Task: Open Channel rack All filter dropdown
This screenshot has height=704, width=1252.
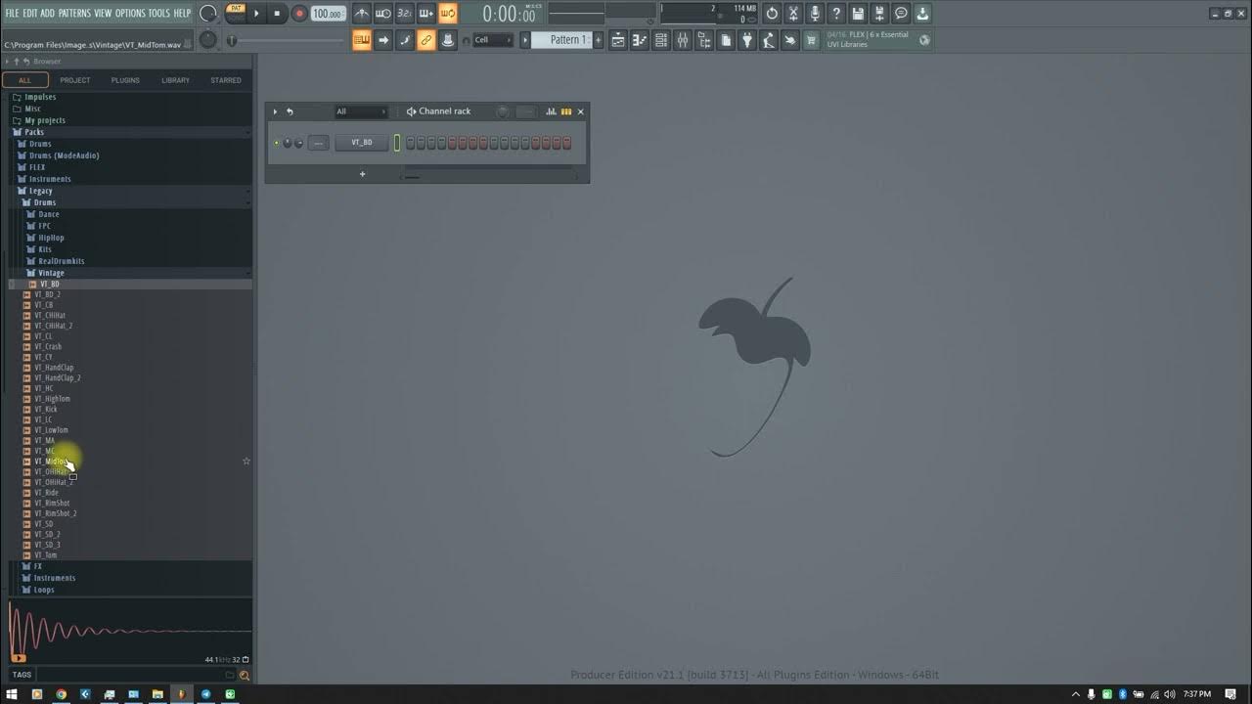Action: (361, 111)
